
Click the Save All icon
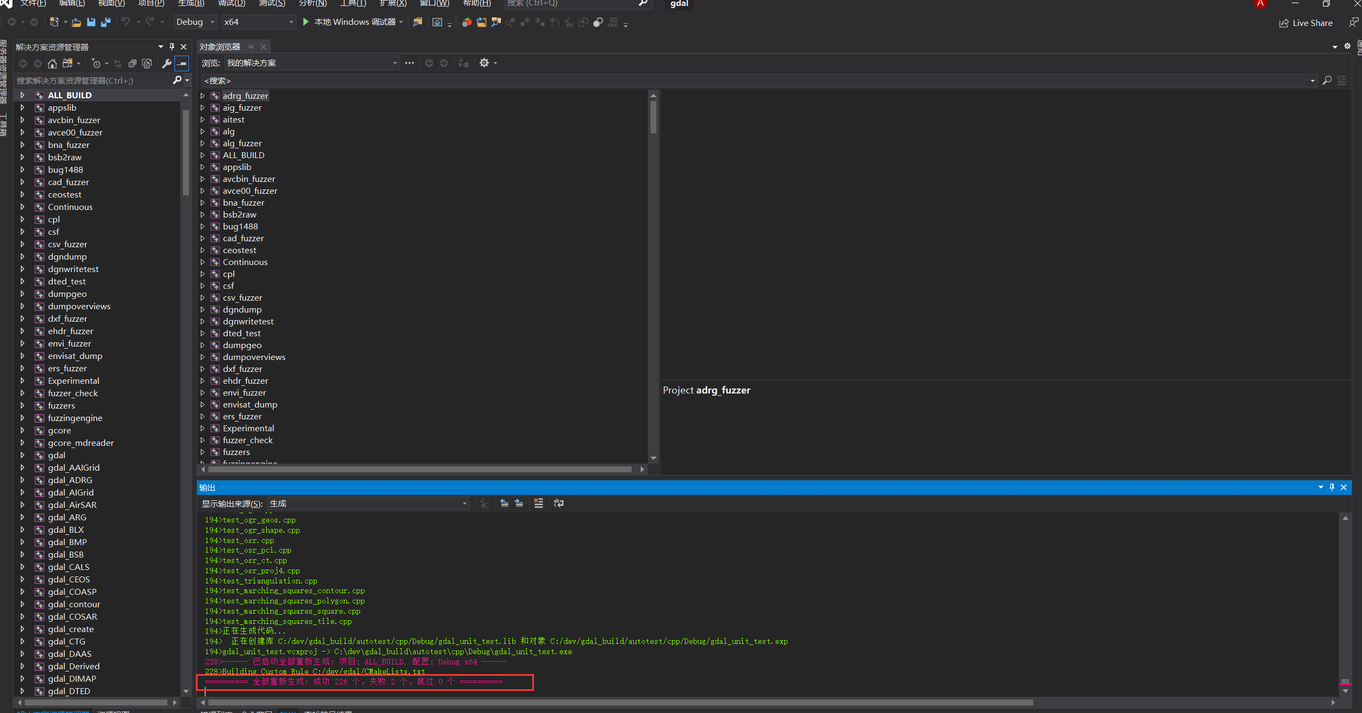pyautogui.click(x=106, y=22)
